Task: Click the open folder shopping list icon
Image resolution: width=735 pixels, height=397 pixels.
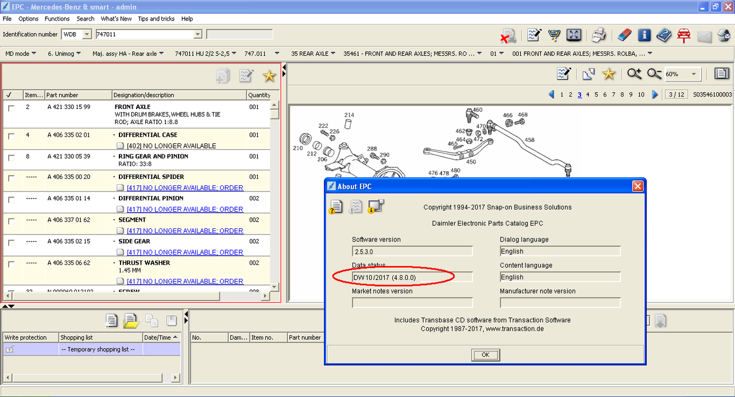Action: [x=131, y=321]
